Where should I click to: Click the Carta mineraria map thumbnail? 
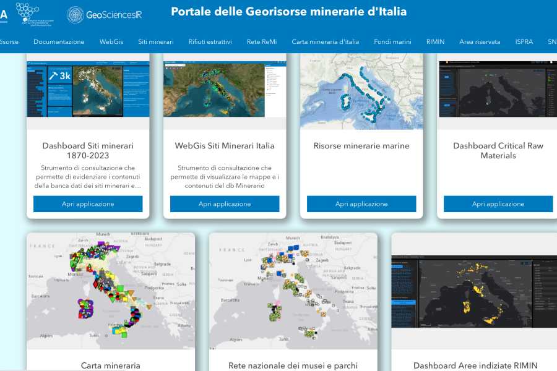[x=111, y=291]
